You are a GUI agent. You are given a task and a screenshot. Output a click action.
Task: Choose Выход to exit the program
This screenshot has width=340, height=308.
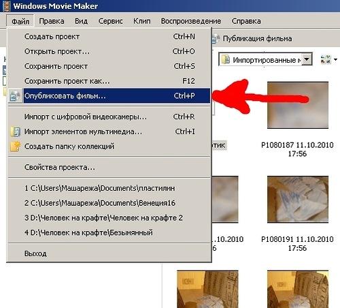pos(109,253)
